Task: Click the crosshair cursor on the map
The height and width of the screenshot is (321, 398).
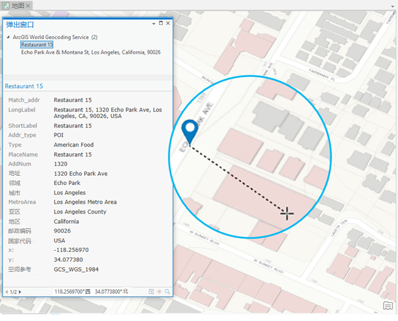Action: pyautogui.click(x=287, y=213)
